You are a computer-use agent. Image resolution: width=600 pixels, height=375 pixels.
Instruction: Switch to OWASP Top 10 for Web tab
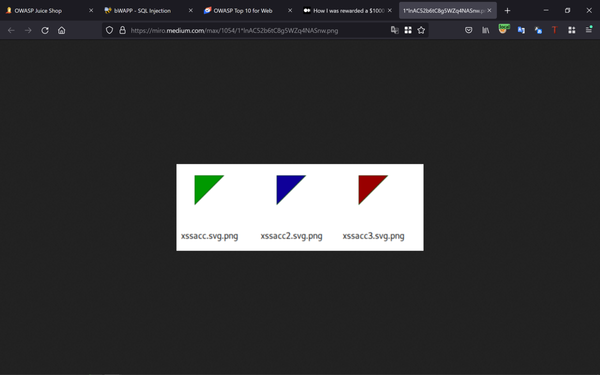pyautogui.click(x=248, y=10)
